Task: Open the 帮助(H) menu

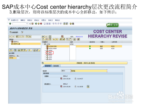Action: click(x=58, y=20)
